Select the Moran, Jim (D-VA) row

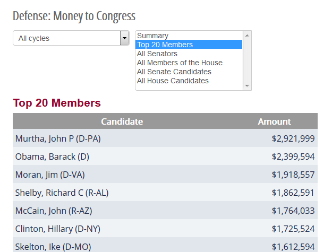tap(50, 175)
